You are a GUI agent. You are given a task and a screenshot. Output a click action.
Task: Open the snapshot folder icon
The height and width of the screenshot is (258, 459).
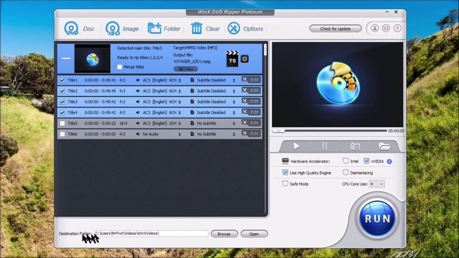tap(384, 146)
